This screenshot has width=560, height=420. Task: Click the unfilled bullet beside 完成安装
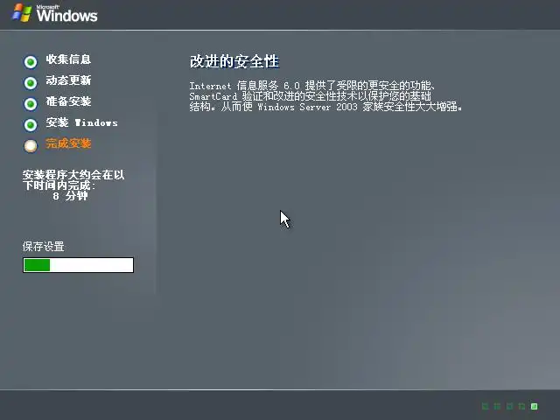(x=31, y=146)
